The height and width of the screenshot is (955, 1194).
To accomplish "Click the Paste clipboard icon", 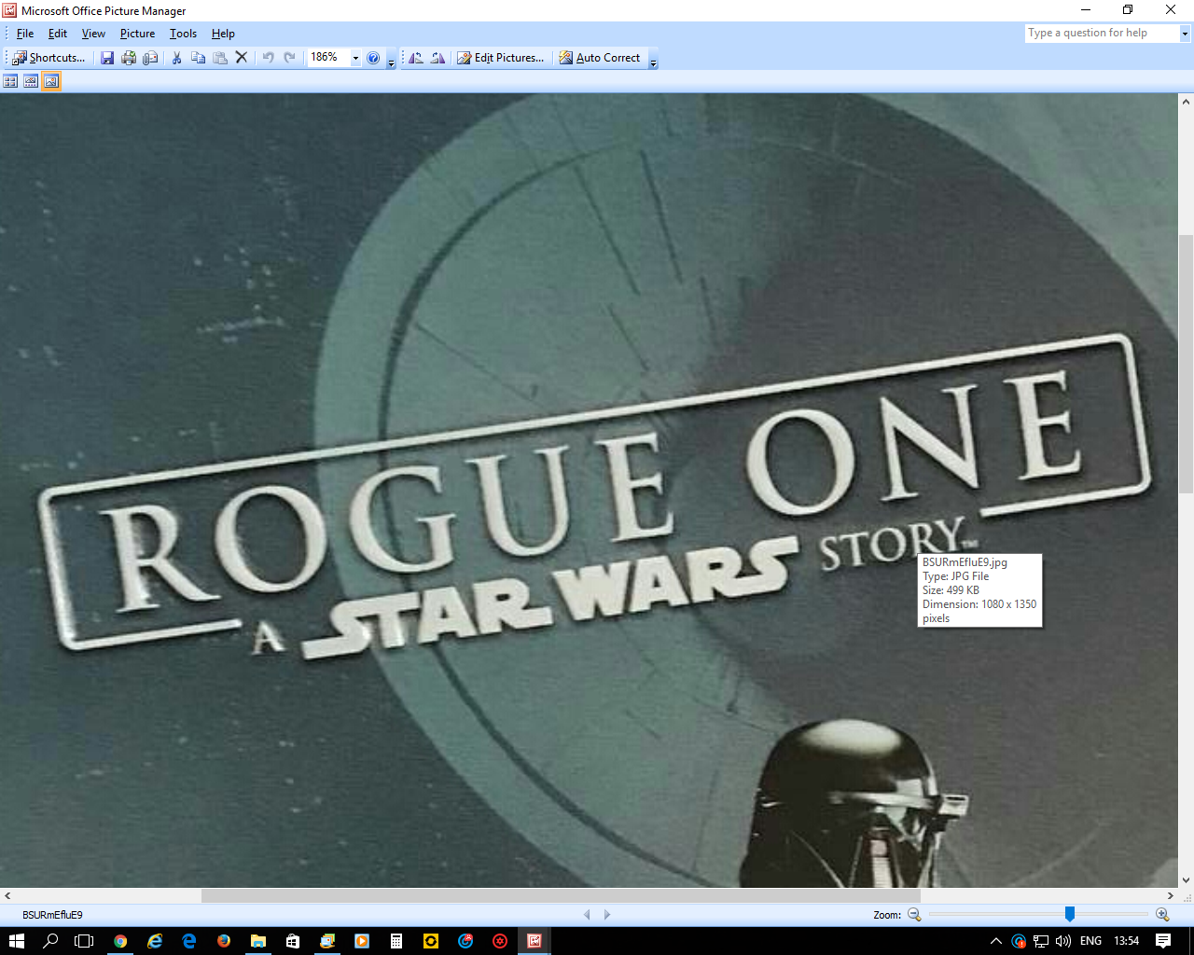I will pyautogui.click(x=219, y=58).
